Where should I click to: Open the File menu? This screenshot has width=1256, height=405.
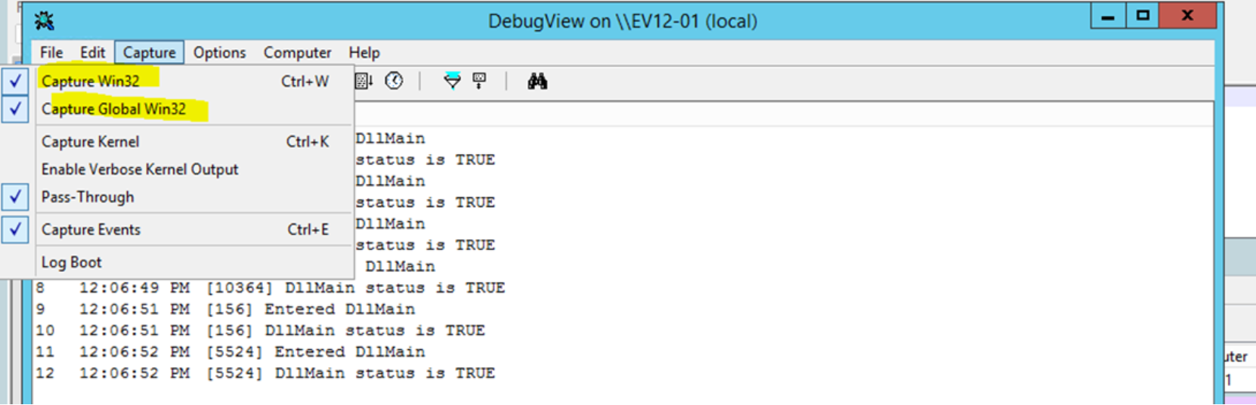(51, 52)
